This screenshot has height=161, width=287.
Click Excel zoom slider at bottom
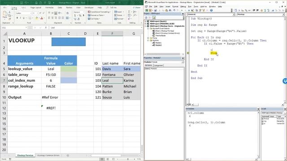(128, 159)
